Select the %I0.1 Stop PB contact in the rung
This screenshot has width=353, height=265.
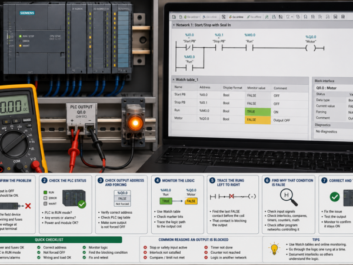click(219, 48)
